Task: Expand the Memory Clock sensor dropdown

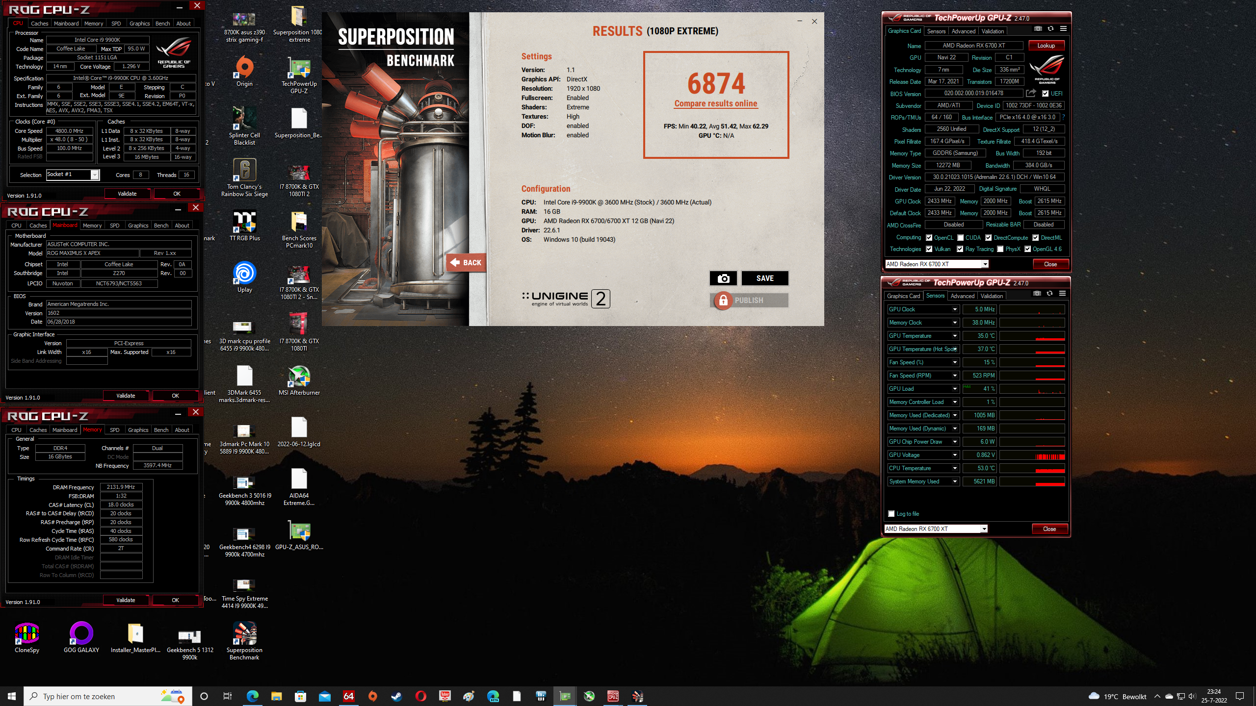Action: point(955,323)
